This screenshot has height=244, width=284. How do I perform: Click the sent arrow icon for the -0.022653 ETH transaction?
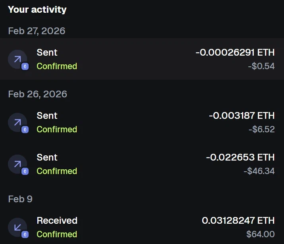click(x=17, y=164)
